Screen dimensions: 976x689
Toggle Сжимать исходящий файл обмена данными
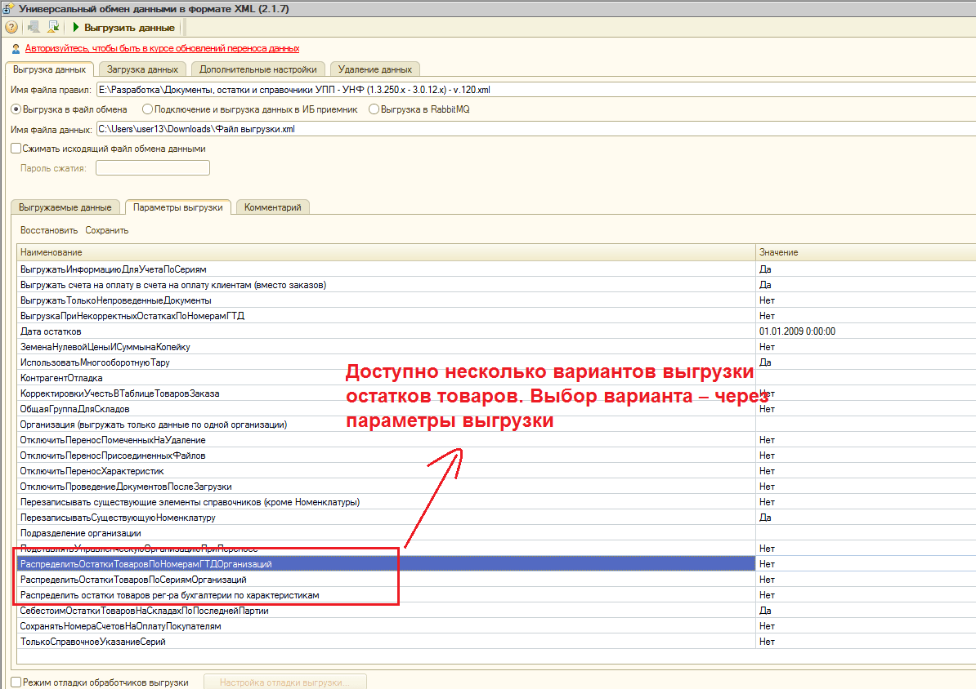coord(108,149)
